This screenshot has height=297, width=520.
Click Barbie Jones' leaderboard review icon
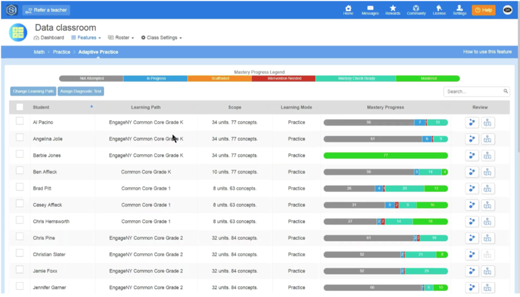pos(488,155)
